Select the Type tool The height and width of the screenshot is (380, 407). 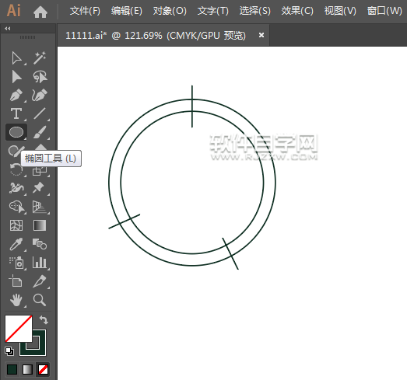(16, 113)
